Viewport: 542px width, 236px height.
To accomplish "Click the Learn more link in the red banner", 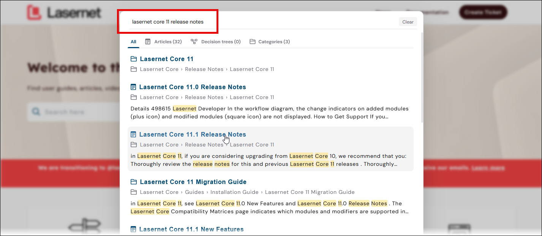I will coord(488,168).
